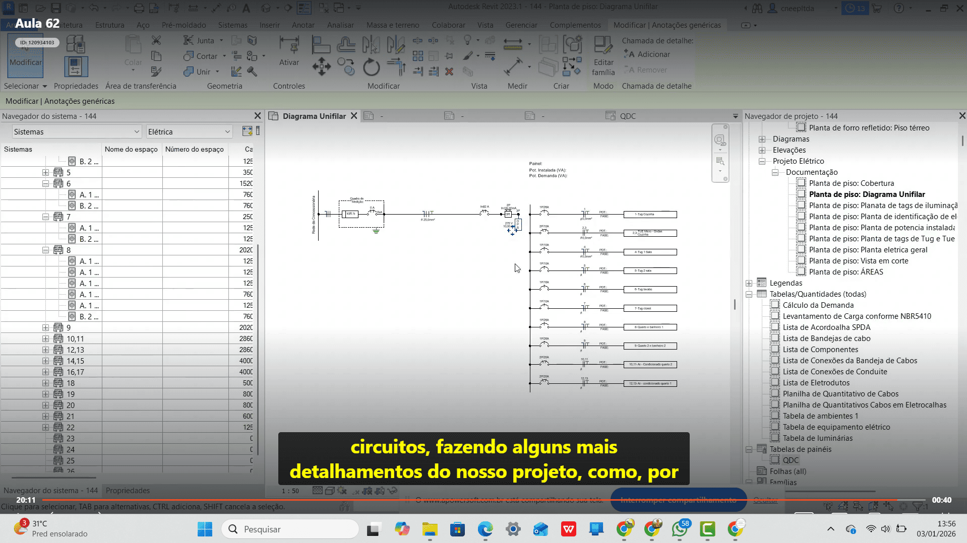Screen dimensions: 967x543
Task: Toggle checkbox beside Cálculo da Demanda
Action: 774,305
